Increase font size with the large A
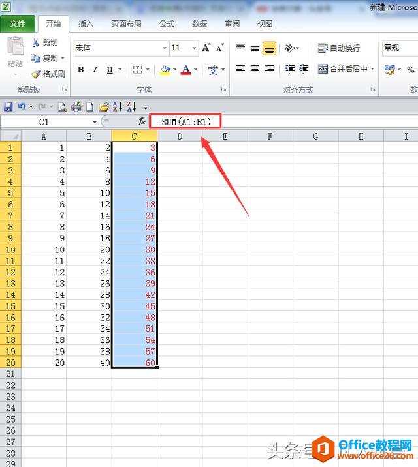This screenshot has height=467, width=418. pyautogui.click(x=206, y=48)
